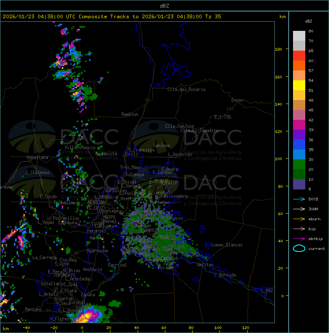Click the 'Clla.SanJose' label on map
This screenshot has height=333, width=329.
click(x=180, y=126)
